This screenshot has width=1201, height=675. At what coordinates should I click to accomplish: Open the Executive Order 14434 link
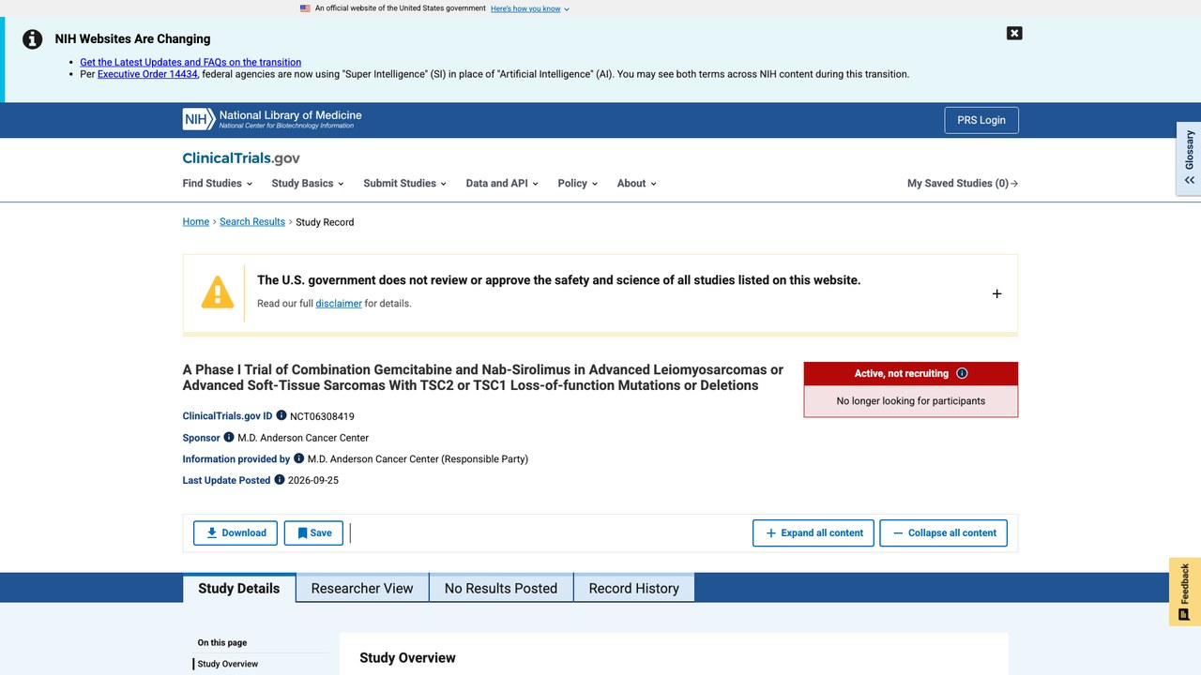[147, 74]
